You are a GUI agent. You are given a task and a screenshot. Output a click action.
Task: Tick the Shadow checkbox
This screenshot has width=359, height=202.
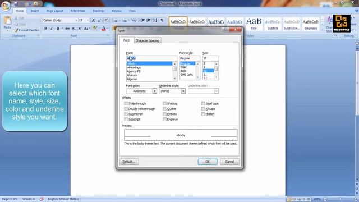coord(164,103)
